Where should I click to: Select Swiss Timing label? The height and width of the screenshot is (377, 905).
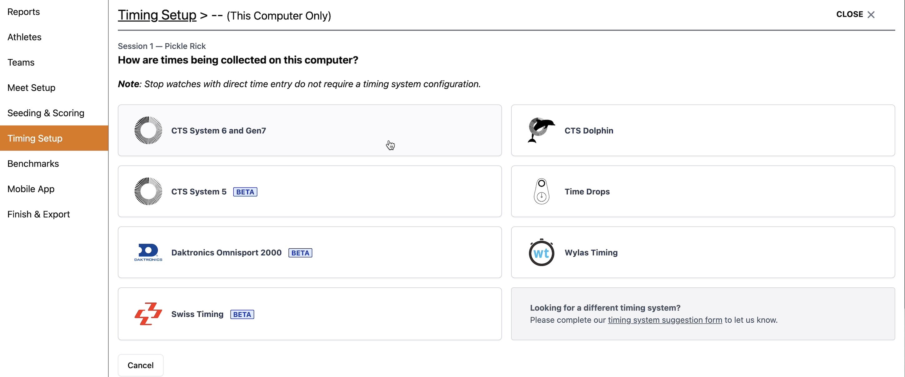pos(197,314)
